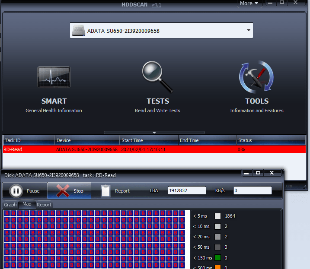The width and height of the screenshot is (310, 269).
Task: Expand the drive selection dropdown arrow
Action: 249,30
